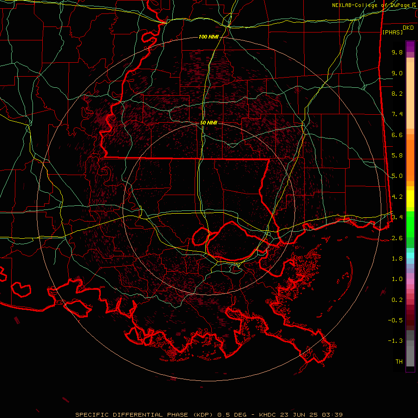Click the 4.2 legend value

[397, 197]
